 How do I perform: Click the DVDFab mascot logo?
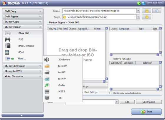[x=4, y=3]
